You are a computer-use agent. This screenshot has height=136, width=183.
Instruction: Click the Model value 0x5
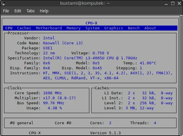click(x=96, y=63)
